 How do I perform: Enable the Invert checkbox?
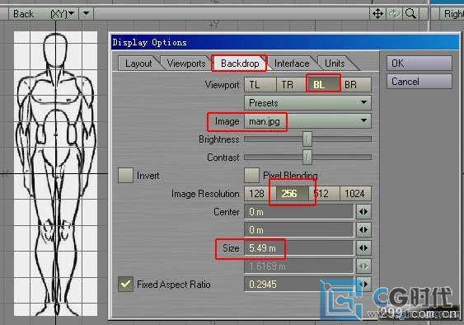point(125,175)
